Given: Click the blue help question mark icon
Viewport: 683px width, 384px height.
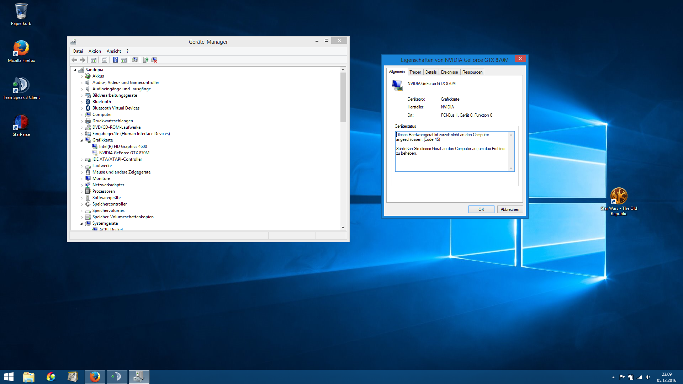Looking at the screenshot, I should pos(115,60).
